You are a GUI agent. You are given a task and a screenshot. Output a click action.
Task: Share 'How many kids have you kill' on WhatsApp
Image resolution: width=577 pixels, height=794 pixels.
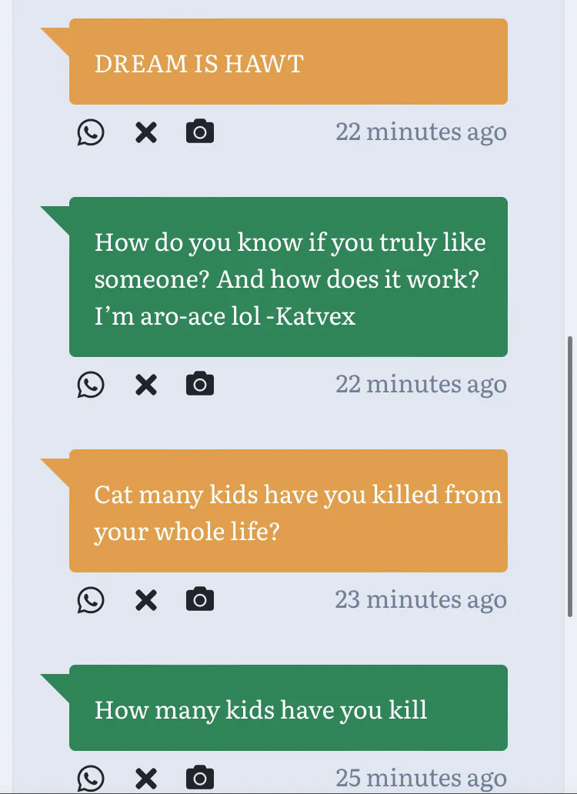coord(91,778)
